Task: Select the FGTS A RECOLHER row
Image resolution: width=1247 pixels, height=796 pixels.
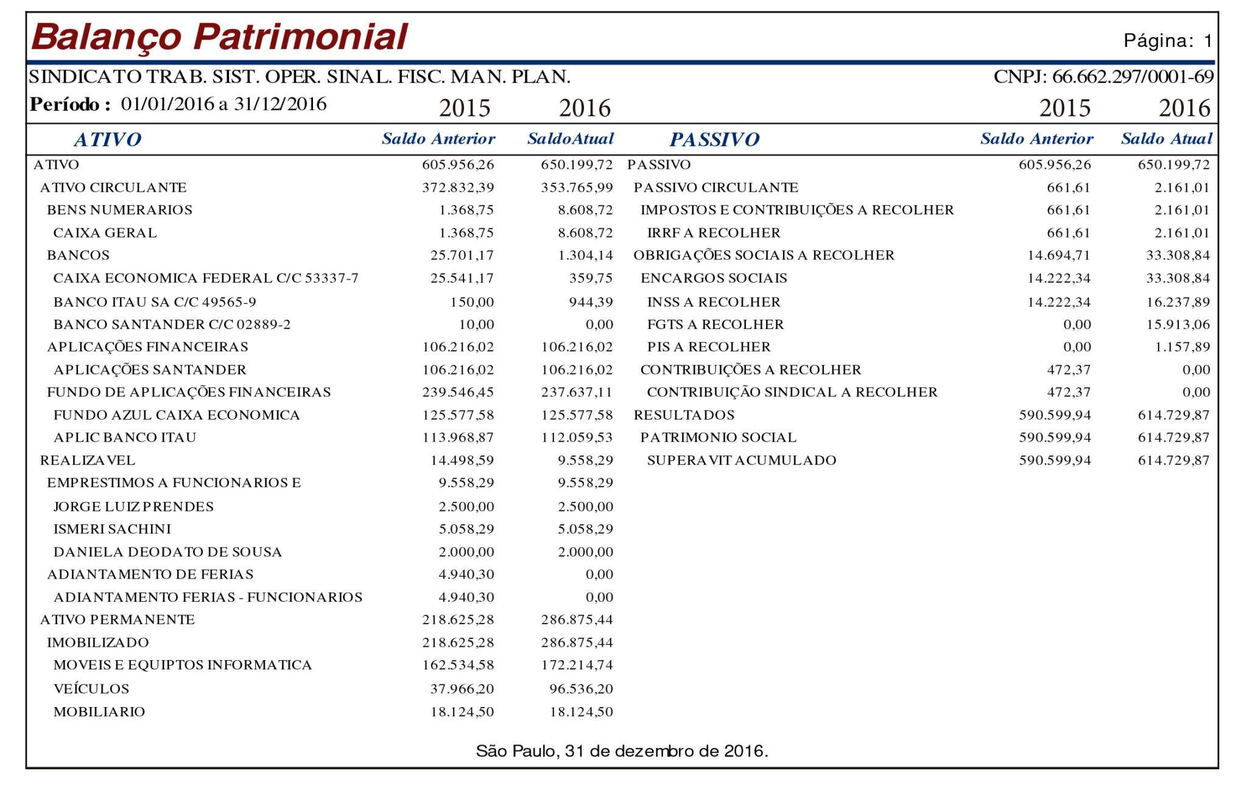Action: (715, 325)
